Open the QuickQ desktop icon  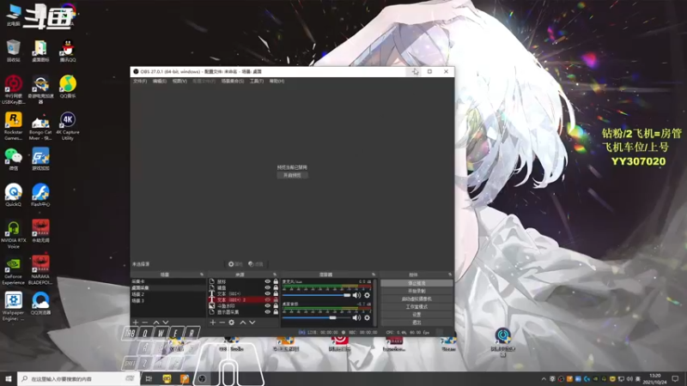(x=13, y=196)
